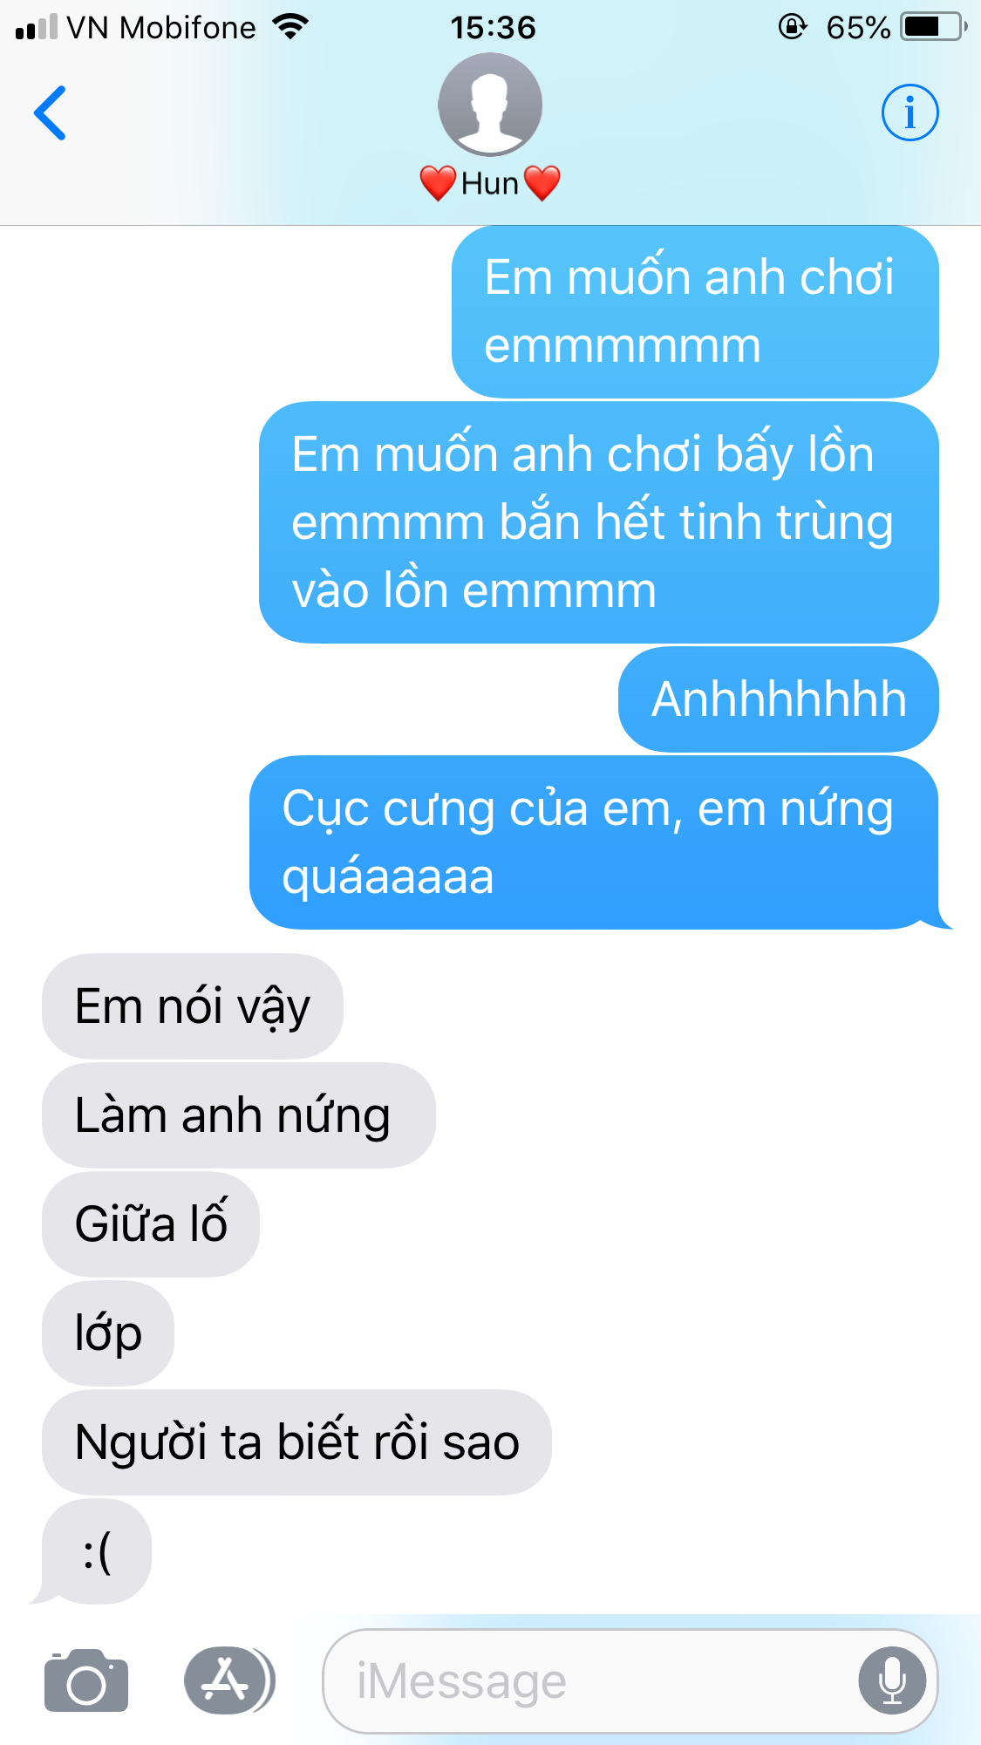Tap the blue "Anhhhhhhh" message bubble
Screen dimensions: 981x1745
(778, 699)
